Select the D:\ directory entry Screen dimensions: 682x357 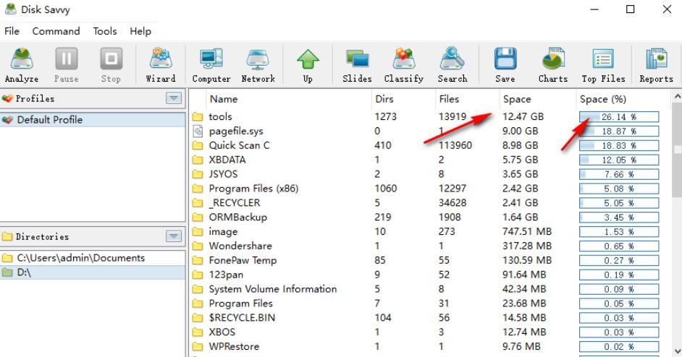pyautogui.click(x=26, y=272)
